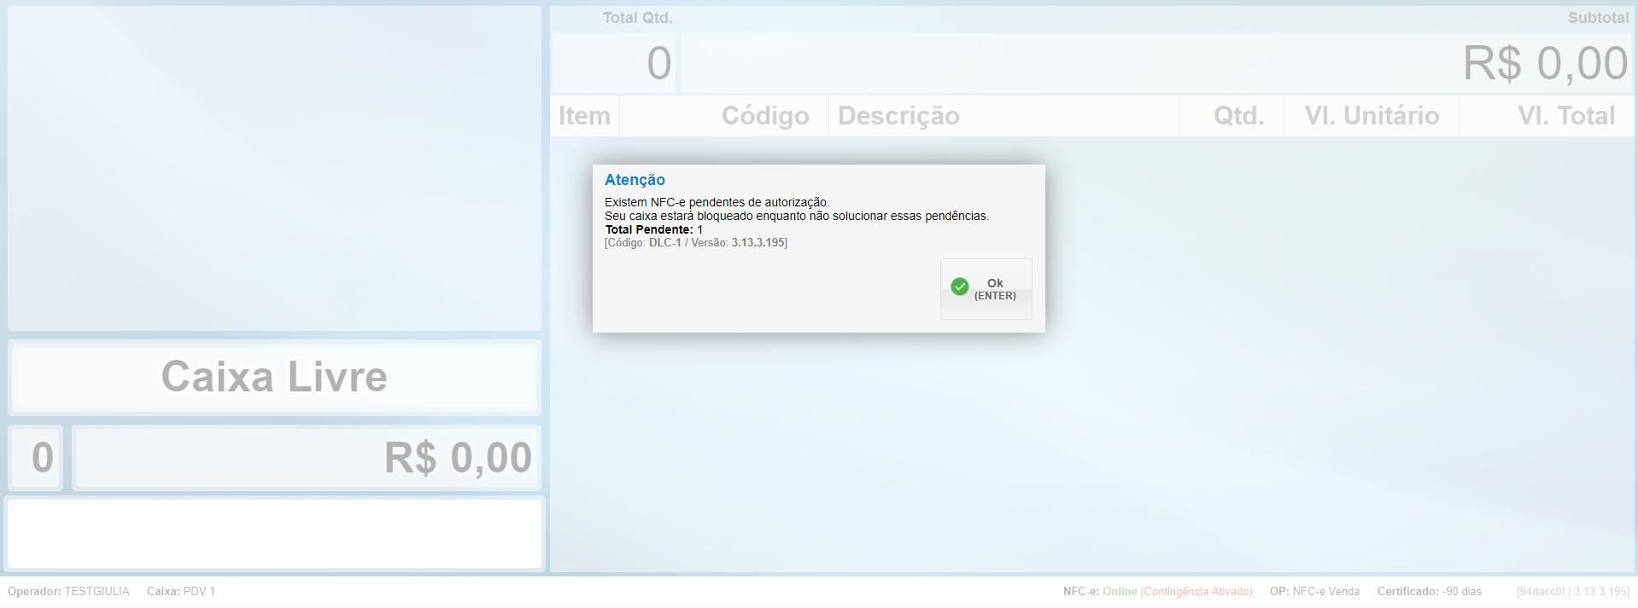
Task: Click the Item column header
Action: click(x=585, y=115)
